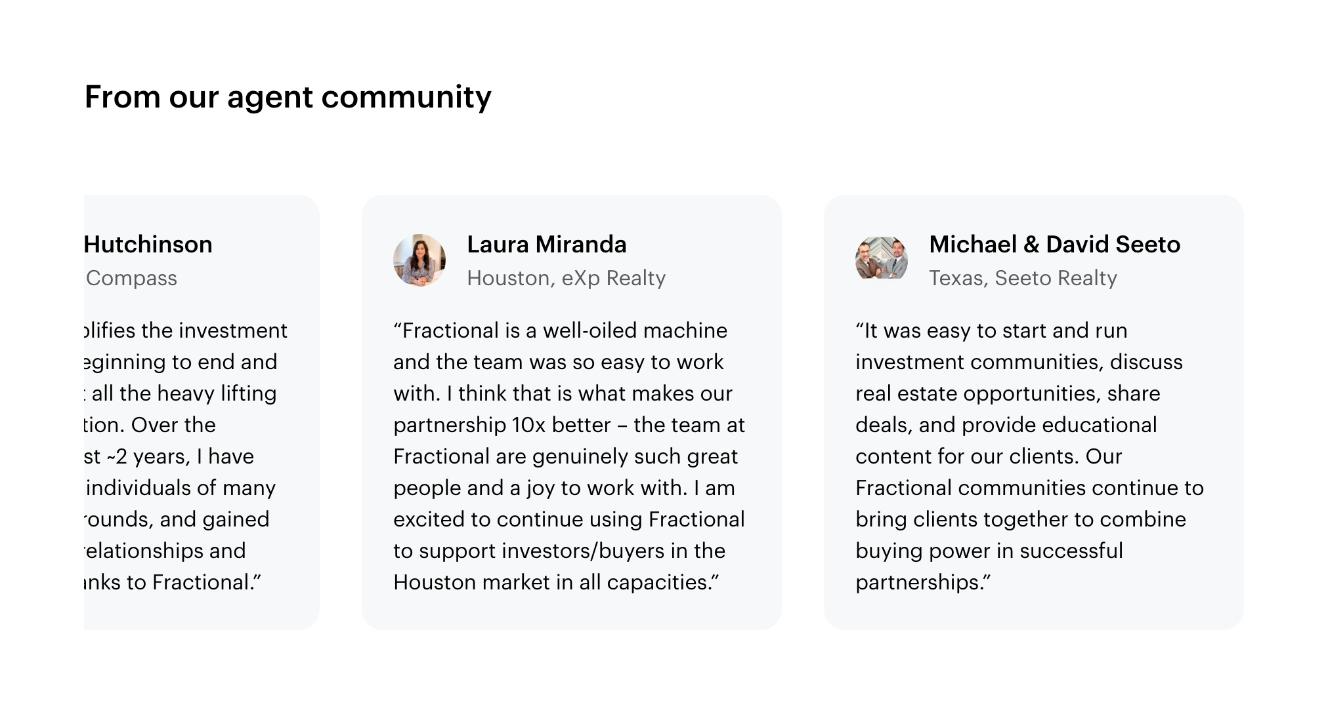Click the "individuals of many" line
The height and width of the screenshot is (714, 1328).
point(181,488)
